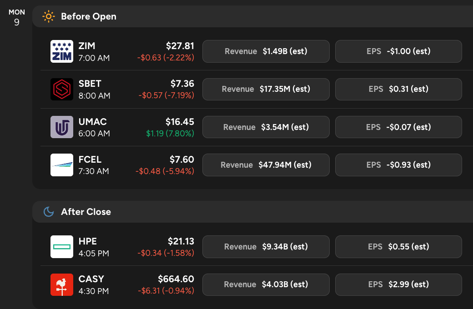The height and width of the screenshot is (309, 473).
Task: Click CASY EPS $2.99 estimate box
Action: tap(398, 284)
